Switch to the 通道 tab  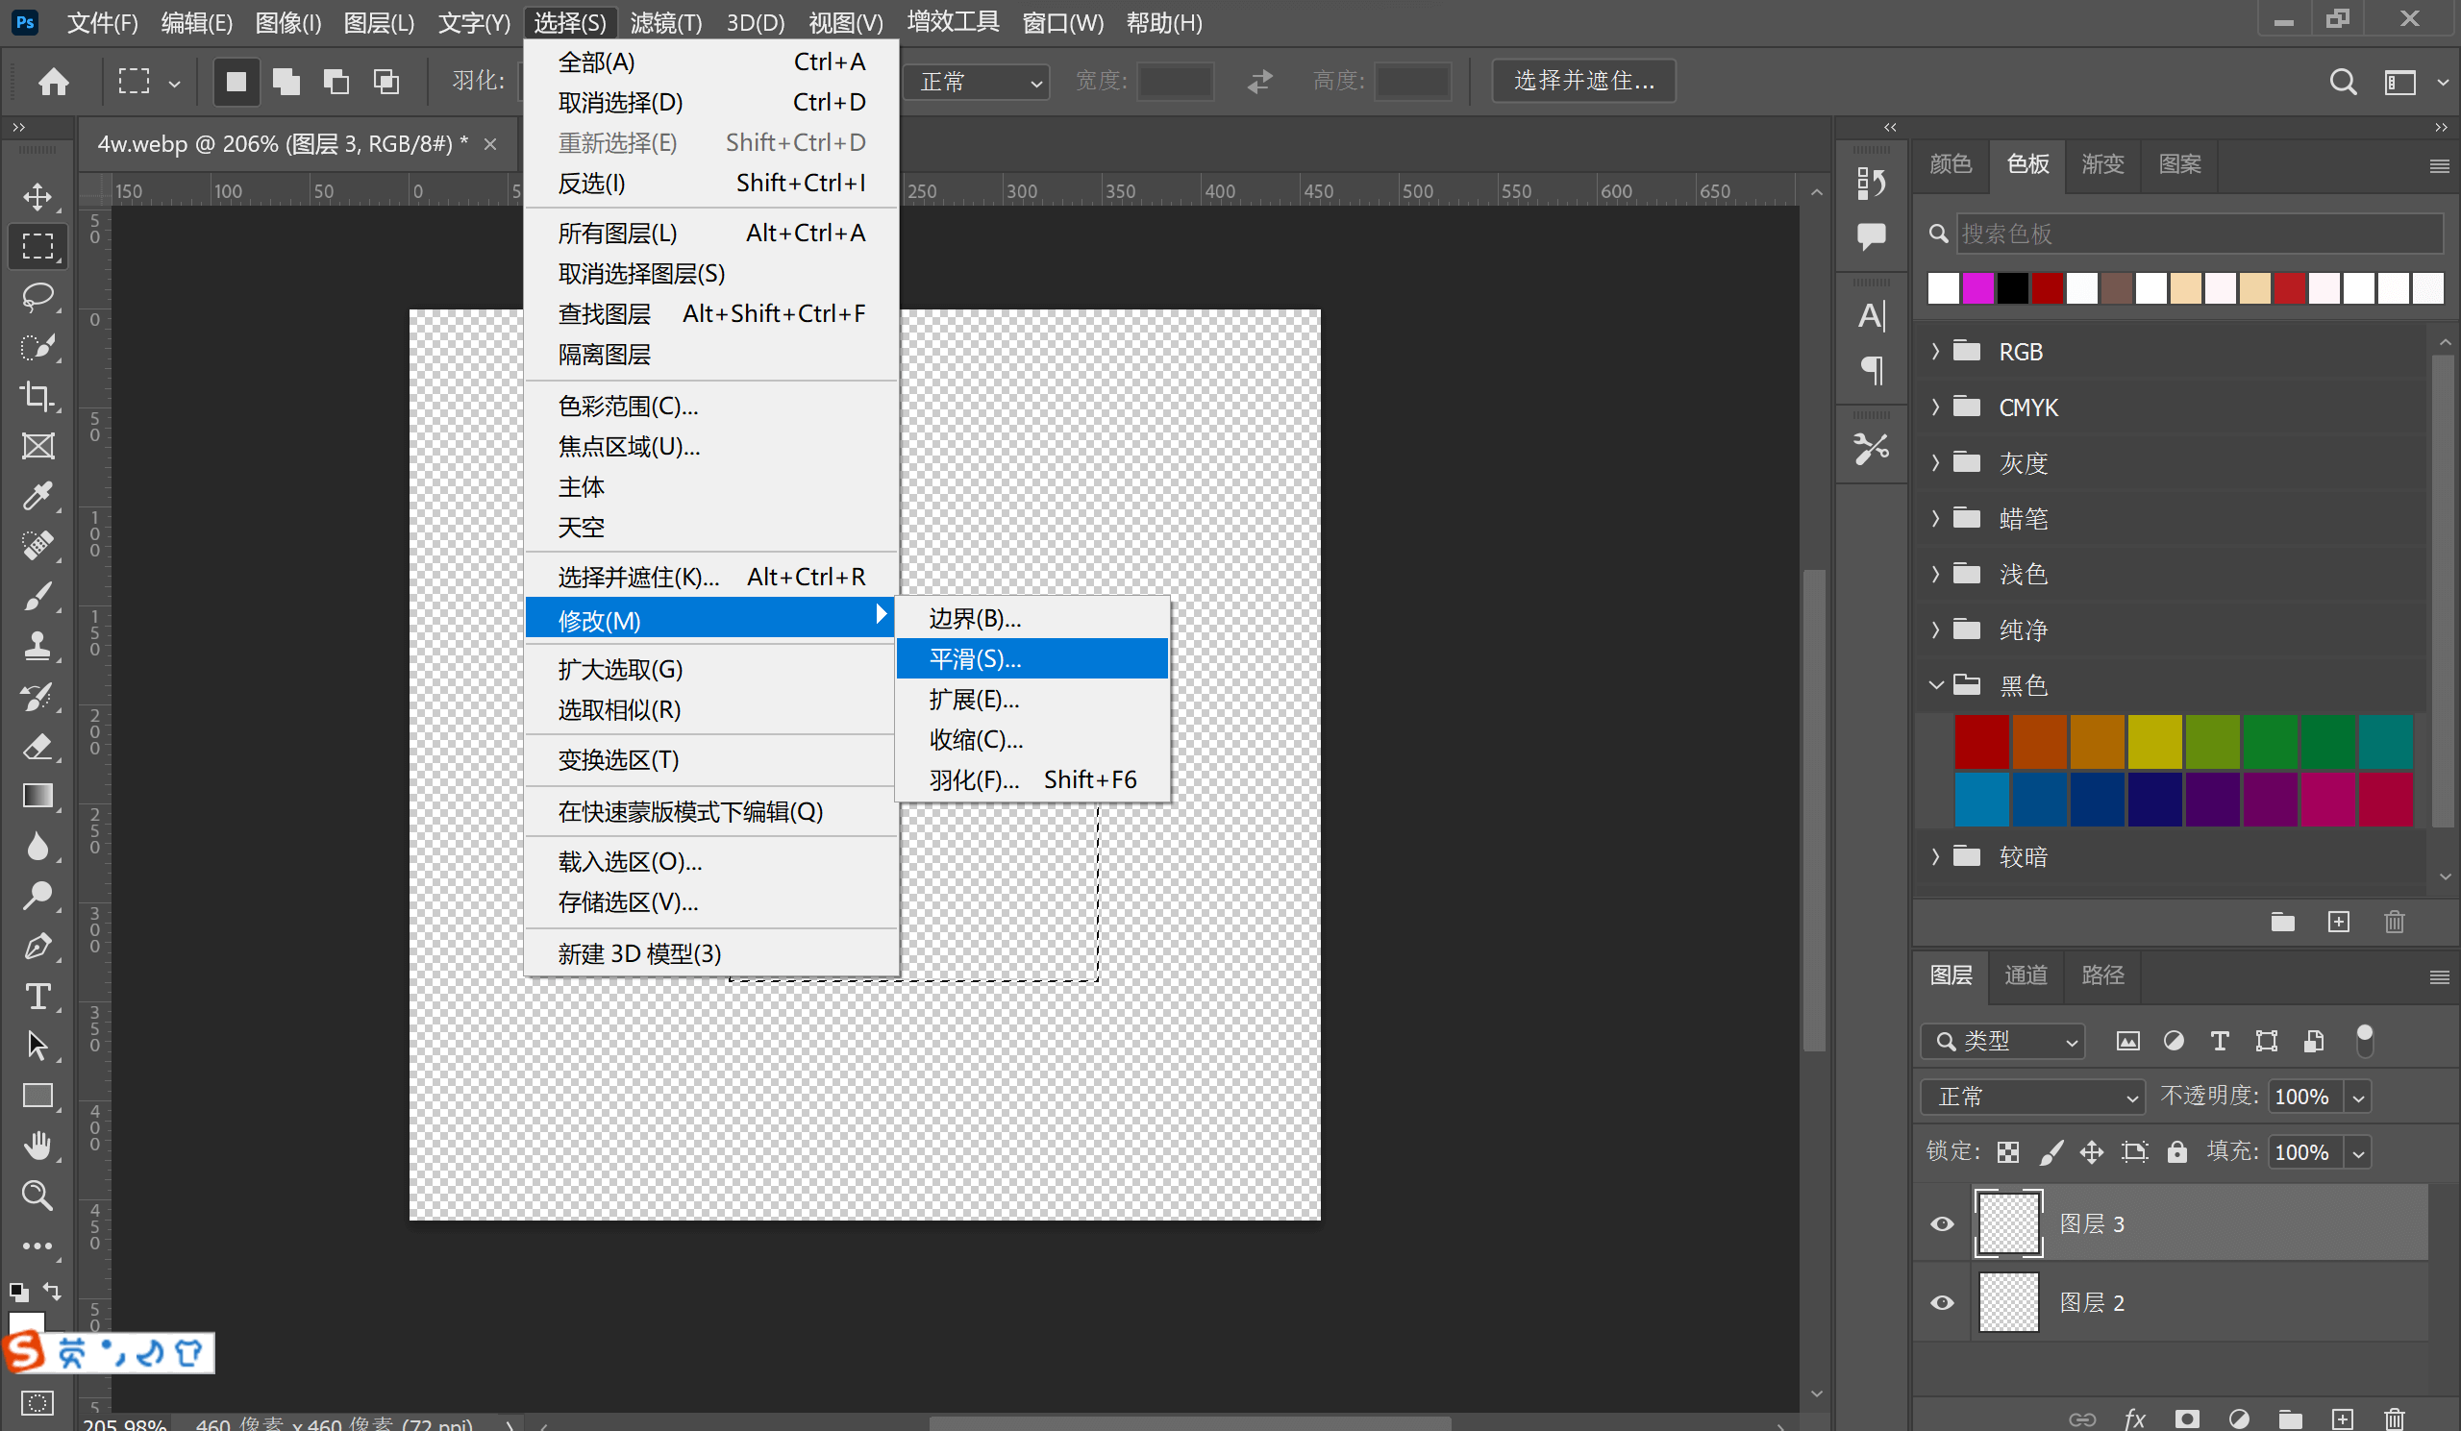click(x=2025, y=975)
